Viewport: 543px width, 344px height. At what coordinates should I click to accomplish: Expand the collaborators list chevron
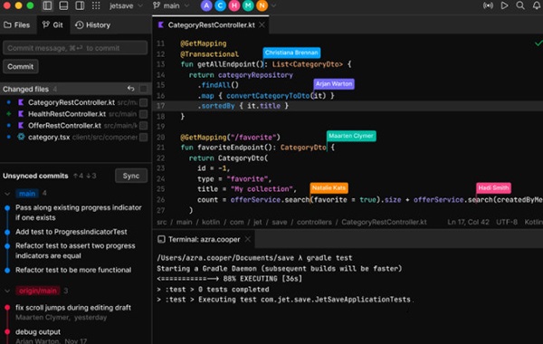pos(273,5)
